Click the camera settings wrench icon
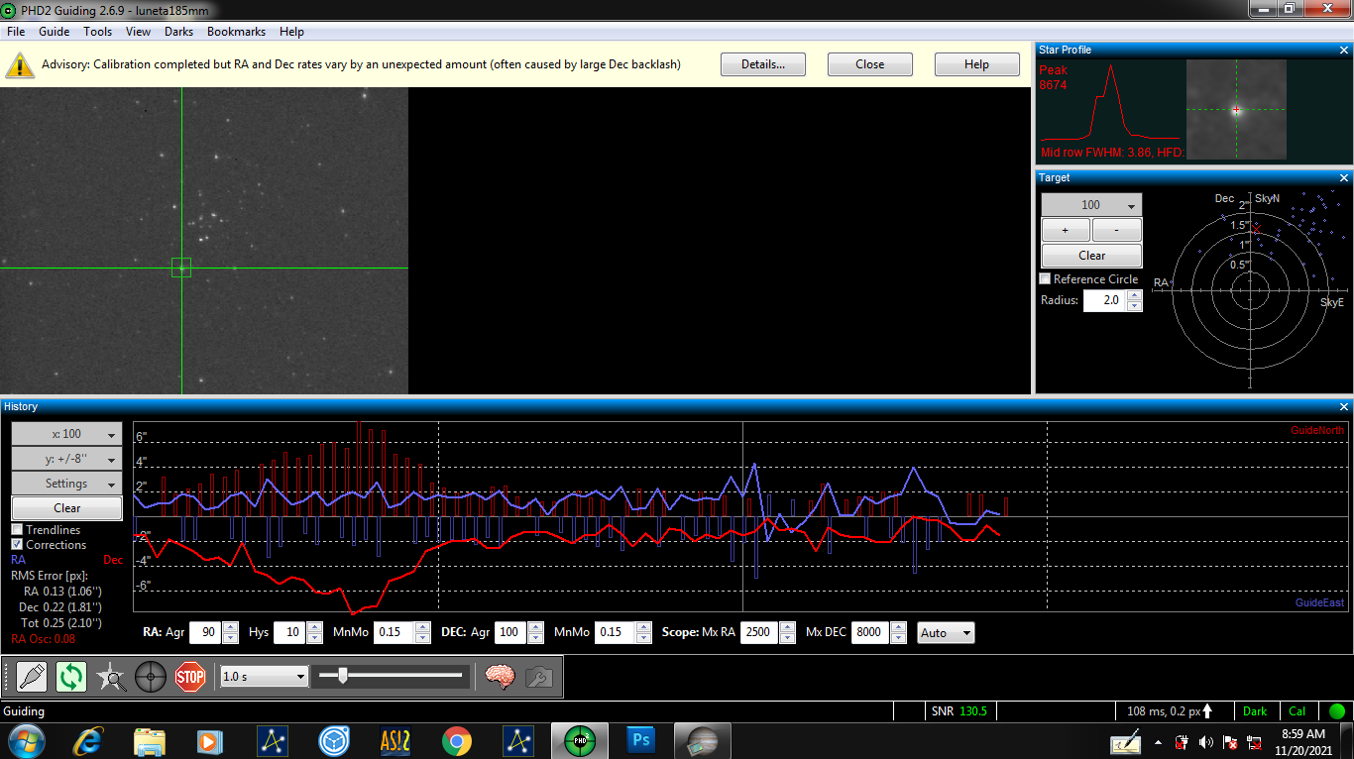Screen dimensions: 1354x759 [x=538, y=677]
